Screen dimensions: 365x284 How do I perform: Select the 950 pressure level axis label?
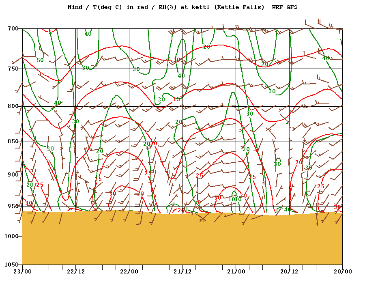[x=13, y=206]
